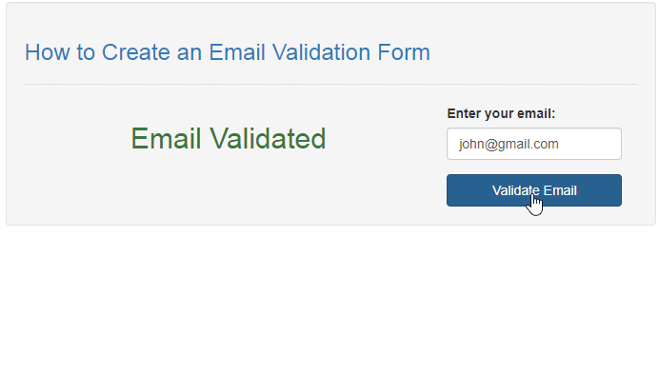Click the word 'Email' in the green message
The image size is (659, 375).
[166, 139]
